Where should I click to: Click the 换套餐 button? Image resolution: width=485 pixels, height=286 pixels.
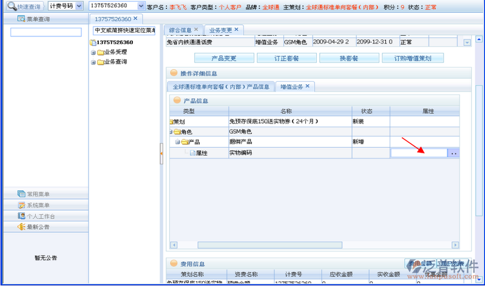pyautogui.click(x=350, y=59)
